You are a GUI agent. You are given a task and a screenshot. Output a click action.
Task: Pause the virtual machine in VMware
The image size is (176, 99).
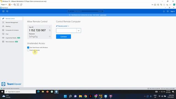click(10, 5)
